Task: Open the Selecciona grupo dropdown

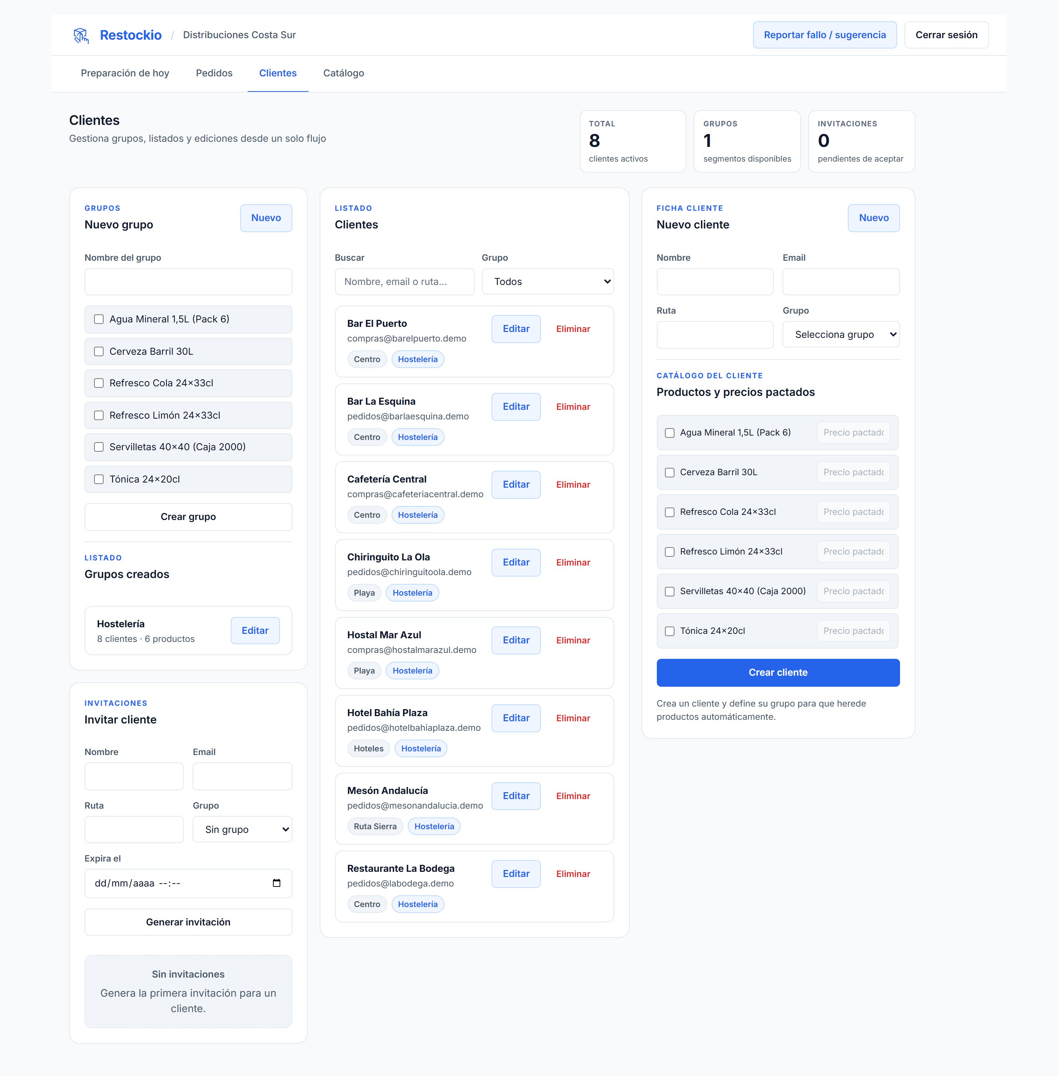Action: tap(841, 334)
